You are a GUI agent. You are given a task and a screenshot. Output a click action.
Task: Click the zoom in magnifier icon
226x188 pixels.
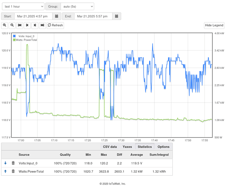pos(5,25)
